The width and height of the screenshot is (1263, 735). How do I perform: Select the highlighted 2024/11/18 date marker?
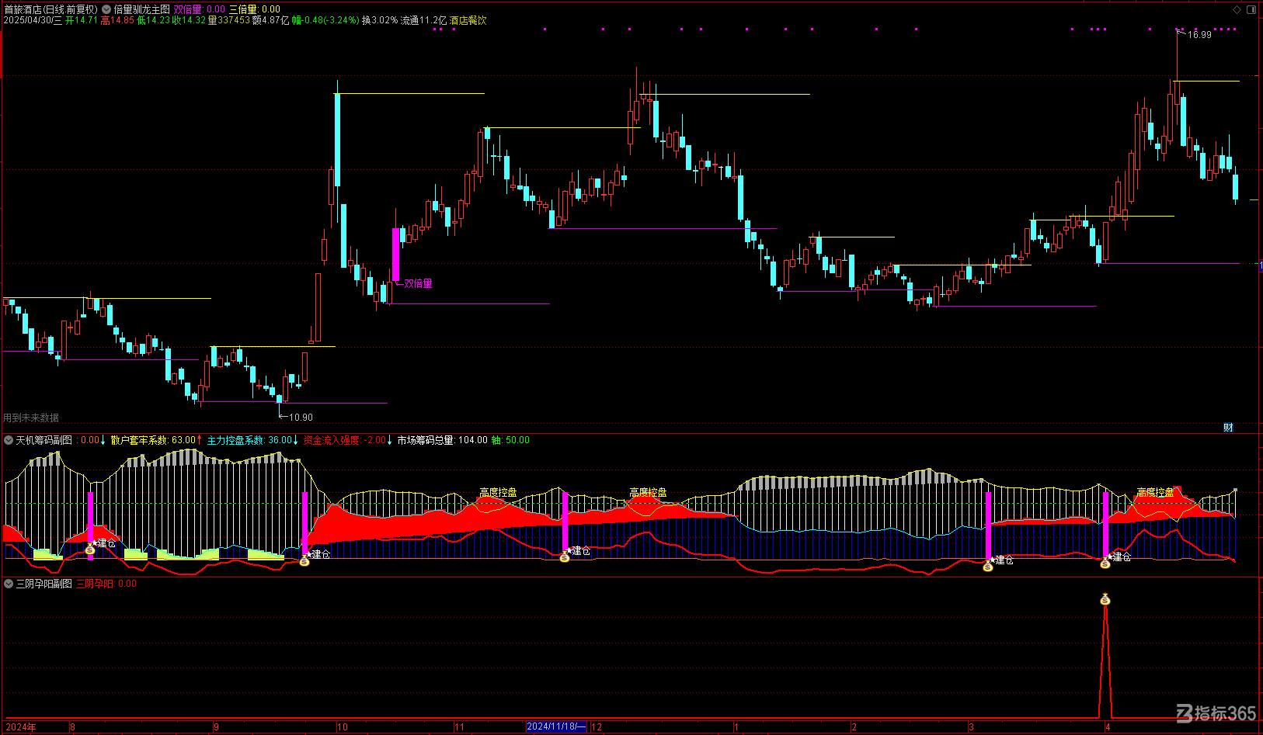coord(556,727)
